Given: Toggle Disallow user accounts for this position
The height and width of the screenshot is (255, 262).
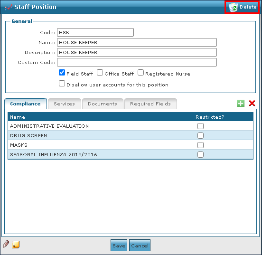Looking at the screenshot, I should point(62,84).
